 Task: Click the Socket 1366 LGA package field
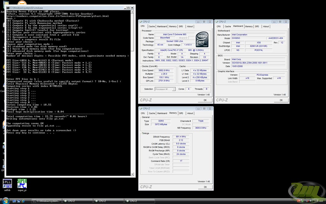pyautogui.click(x=175, y=41)
